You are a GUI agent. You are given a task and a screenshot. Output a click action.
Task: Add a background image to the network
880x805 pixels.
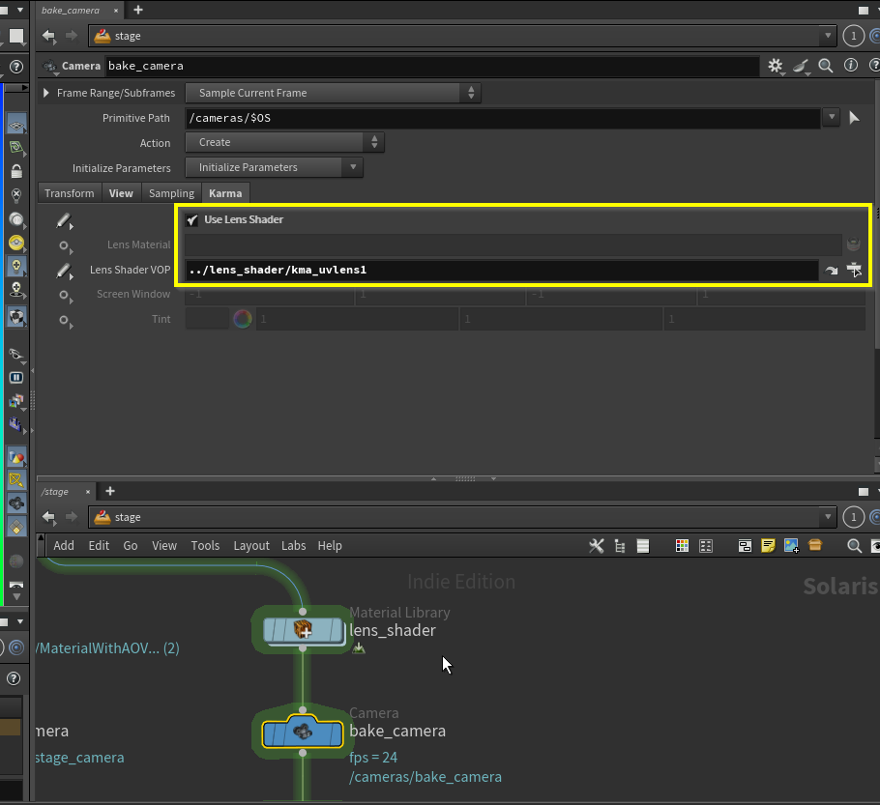(x=791, y=545)
